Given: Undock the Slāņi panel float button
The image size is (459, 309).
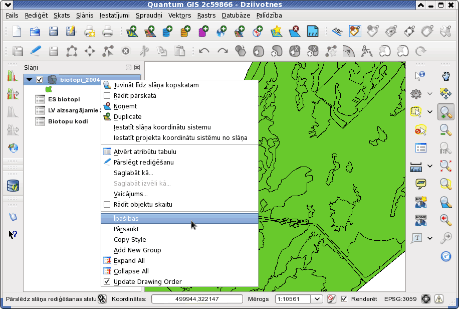Looking at the screenshot, I should (x=128, y=67).
